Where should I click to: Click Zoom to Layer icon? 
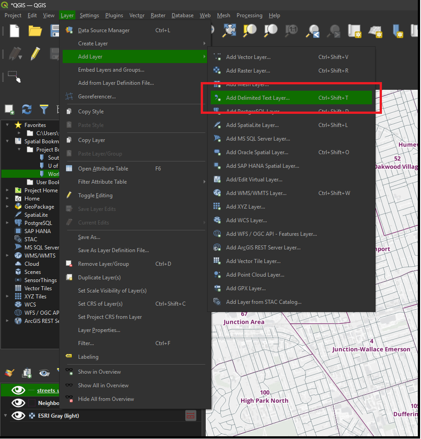click(x=271, y=30)
